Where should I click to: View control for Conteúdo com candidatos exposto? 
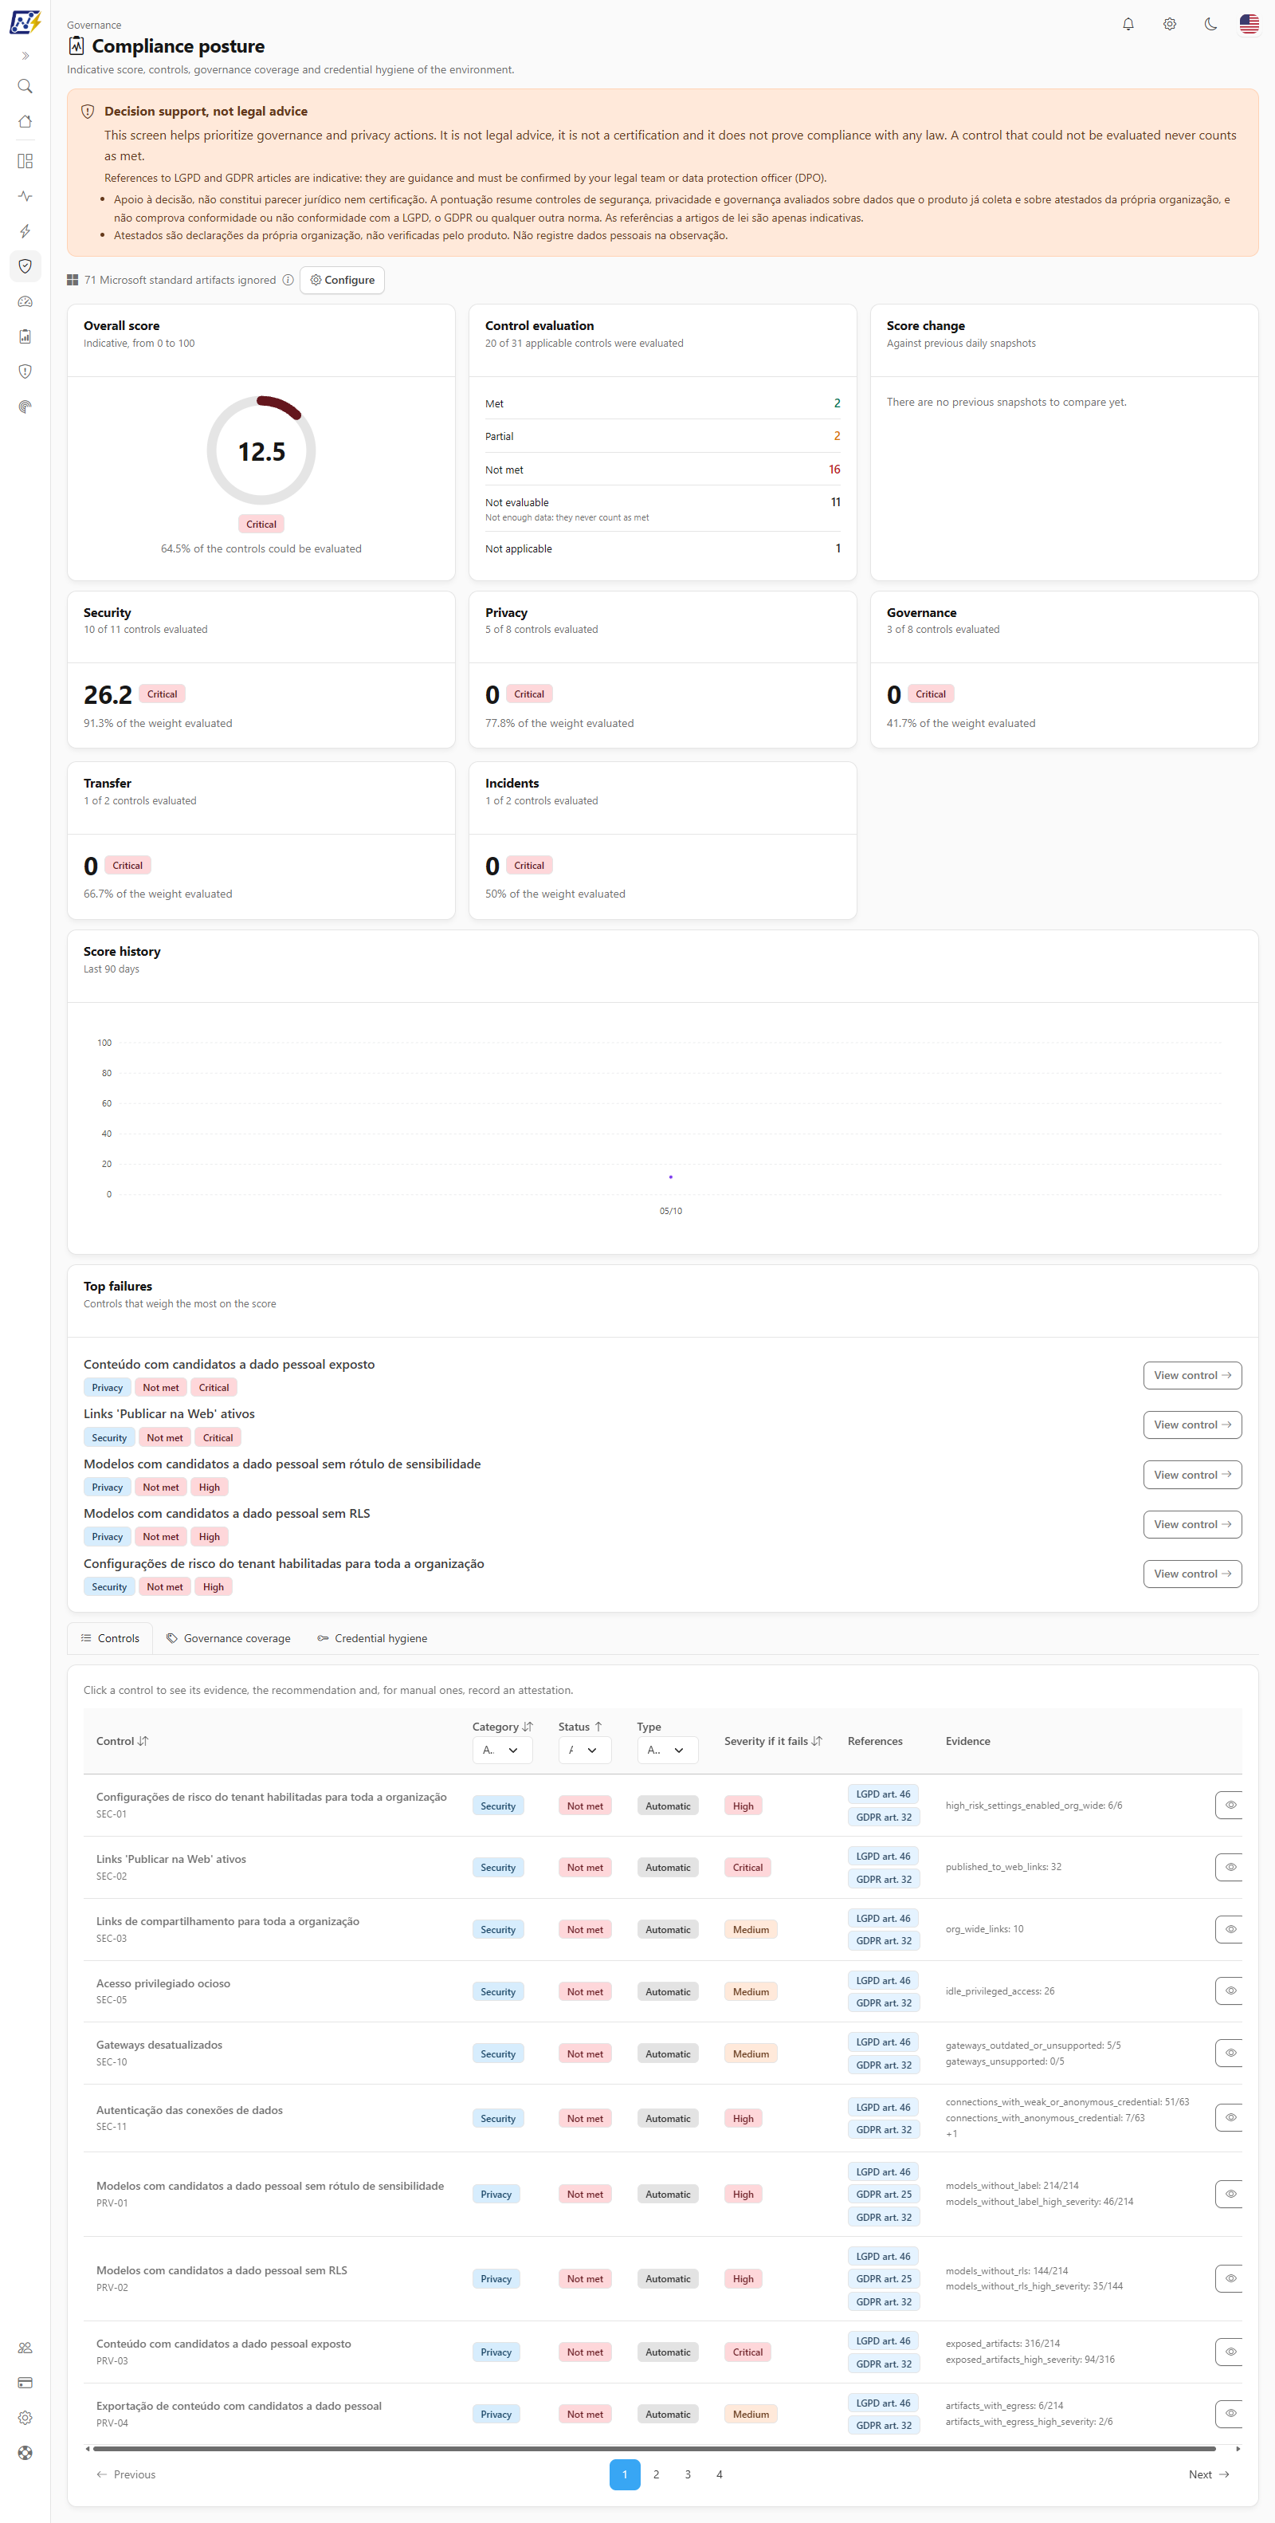tap(1193, 1375)
